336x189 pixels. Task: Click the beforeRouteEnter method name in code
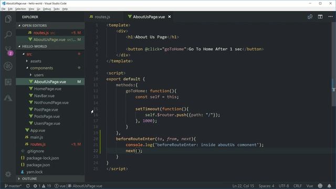pyautogui.click(x=135, y=139)
